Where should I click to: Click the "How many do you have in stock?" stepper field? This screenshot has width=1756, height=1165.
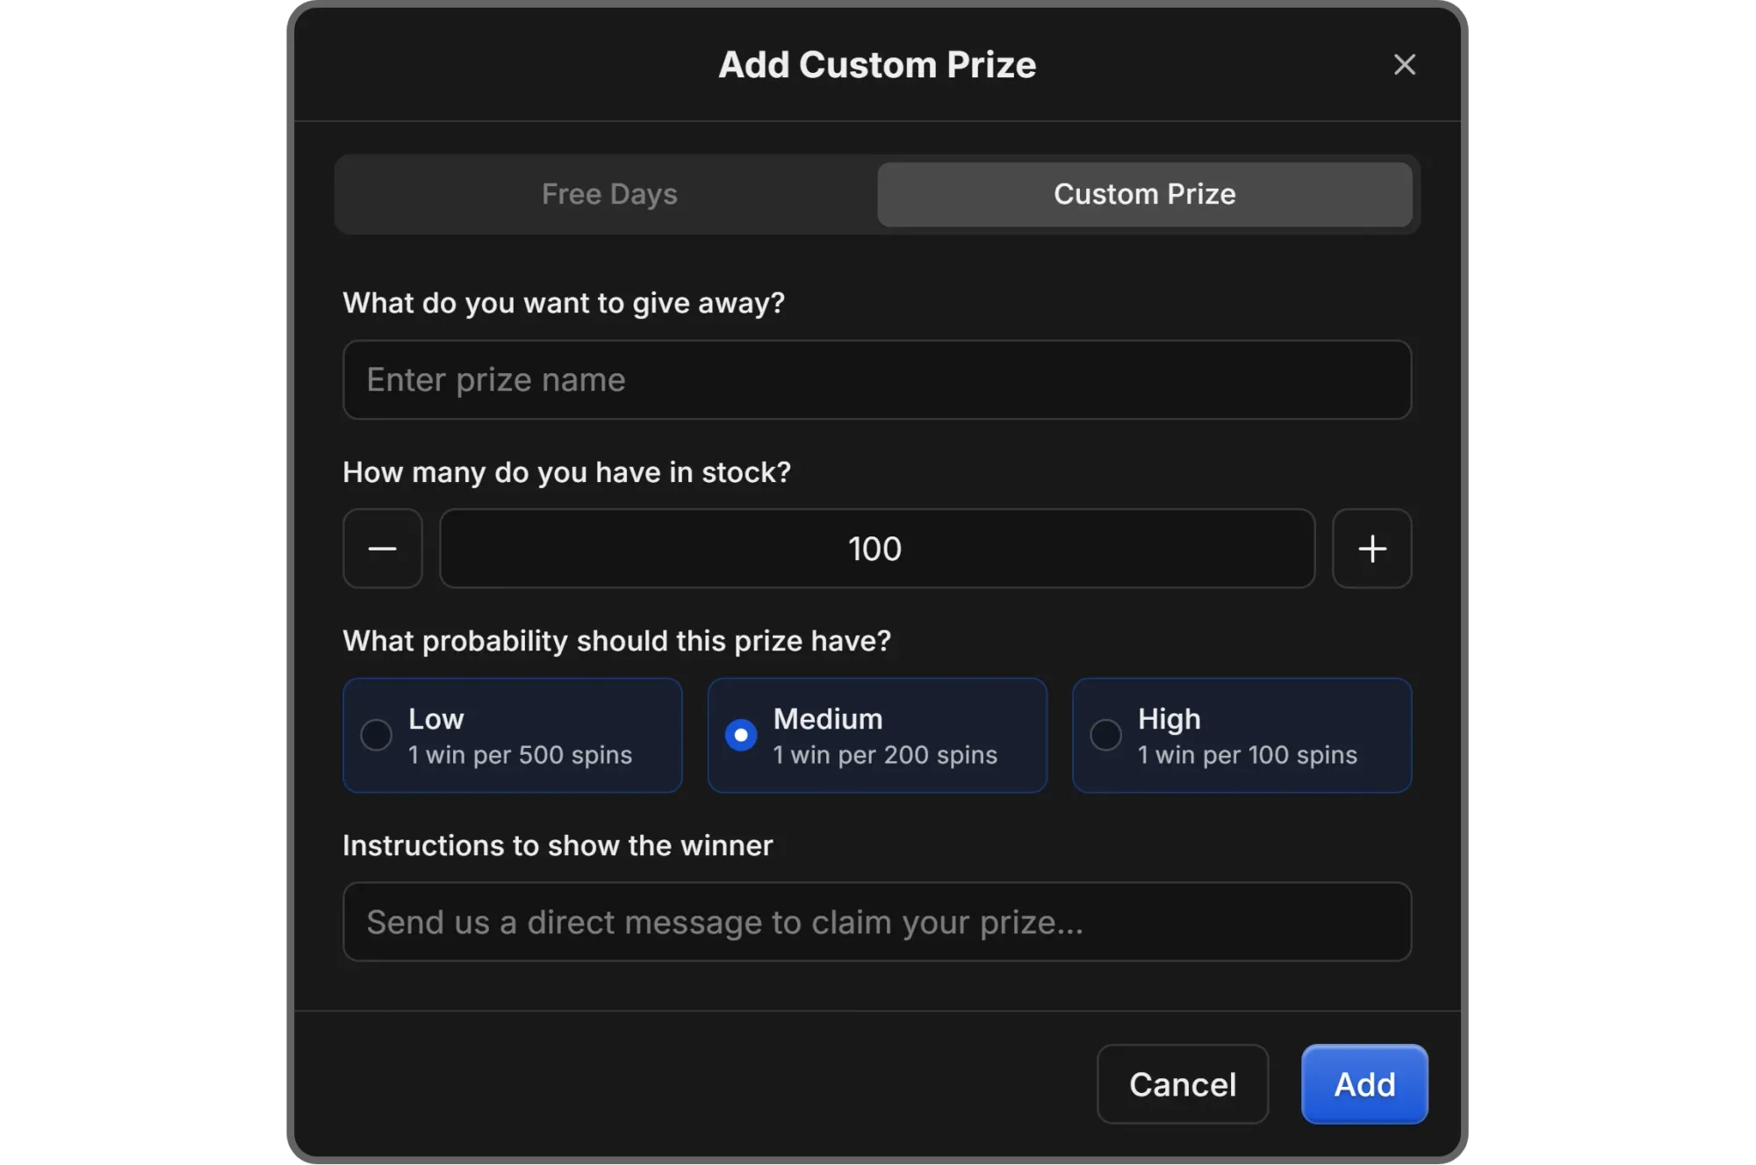click(875, 549)
